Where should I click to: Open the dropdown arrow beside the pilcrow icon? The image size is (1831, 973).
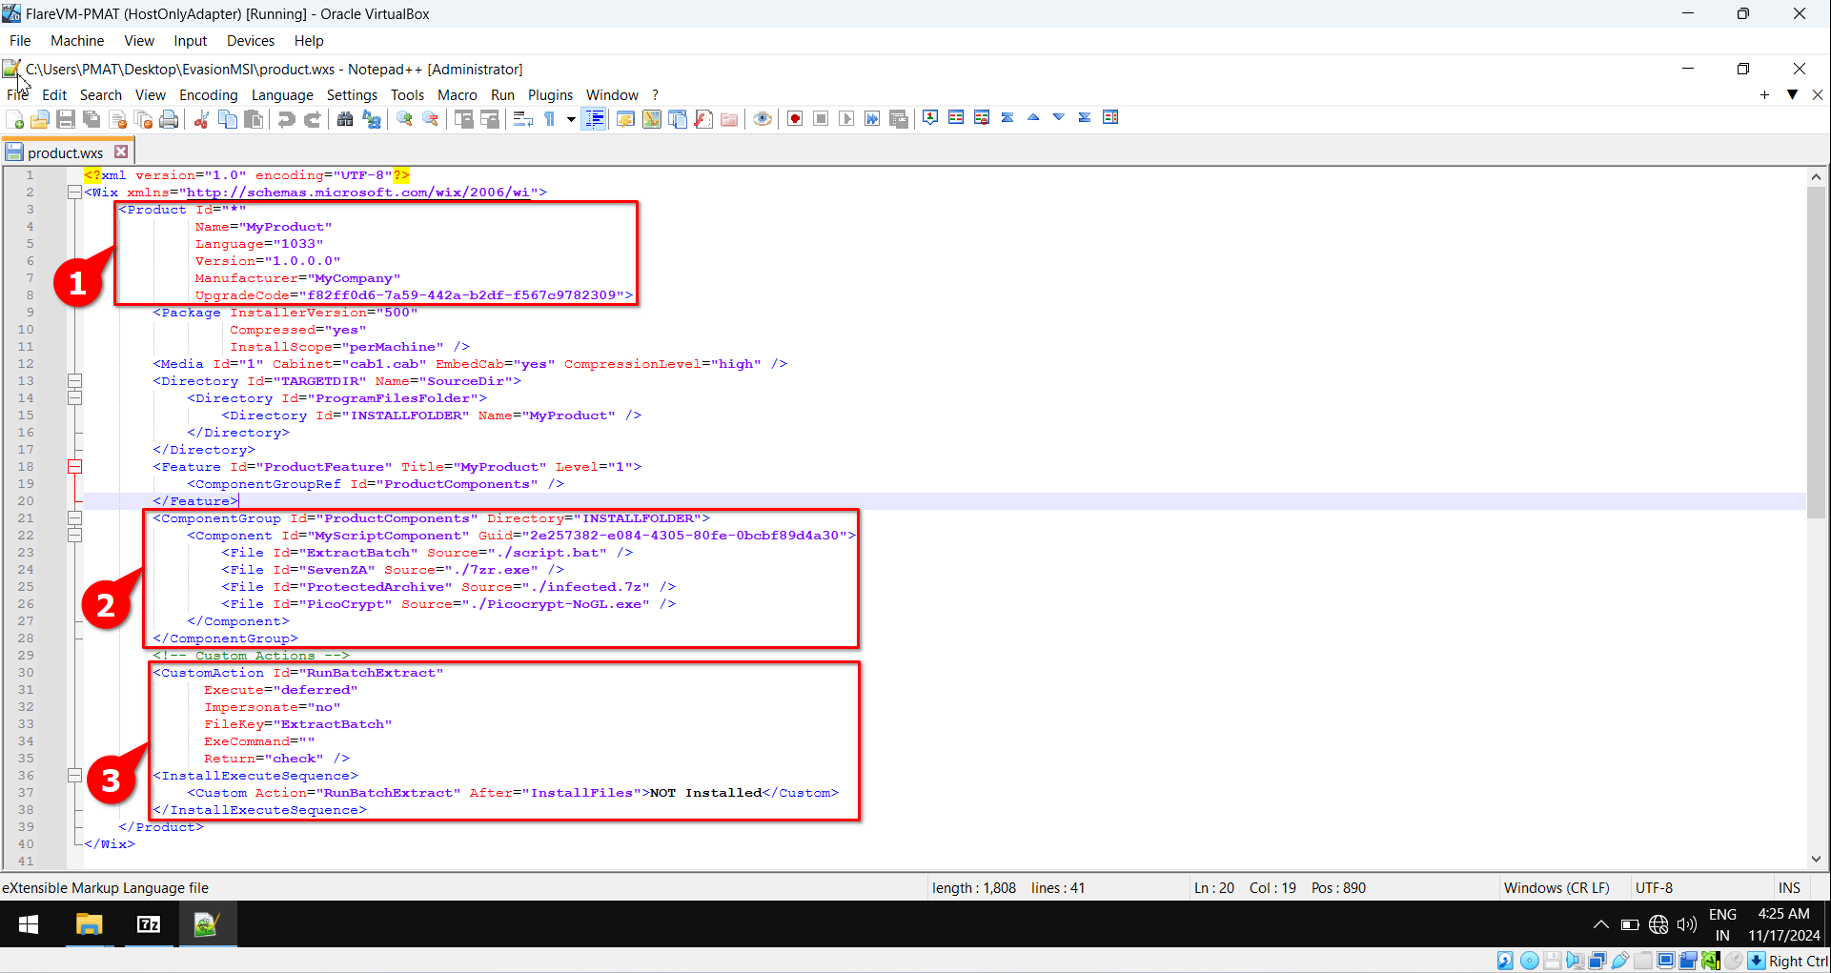click(571, 119)
